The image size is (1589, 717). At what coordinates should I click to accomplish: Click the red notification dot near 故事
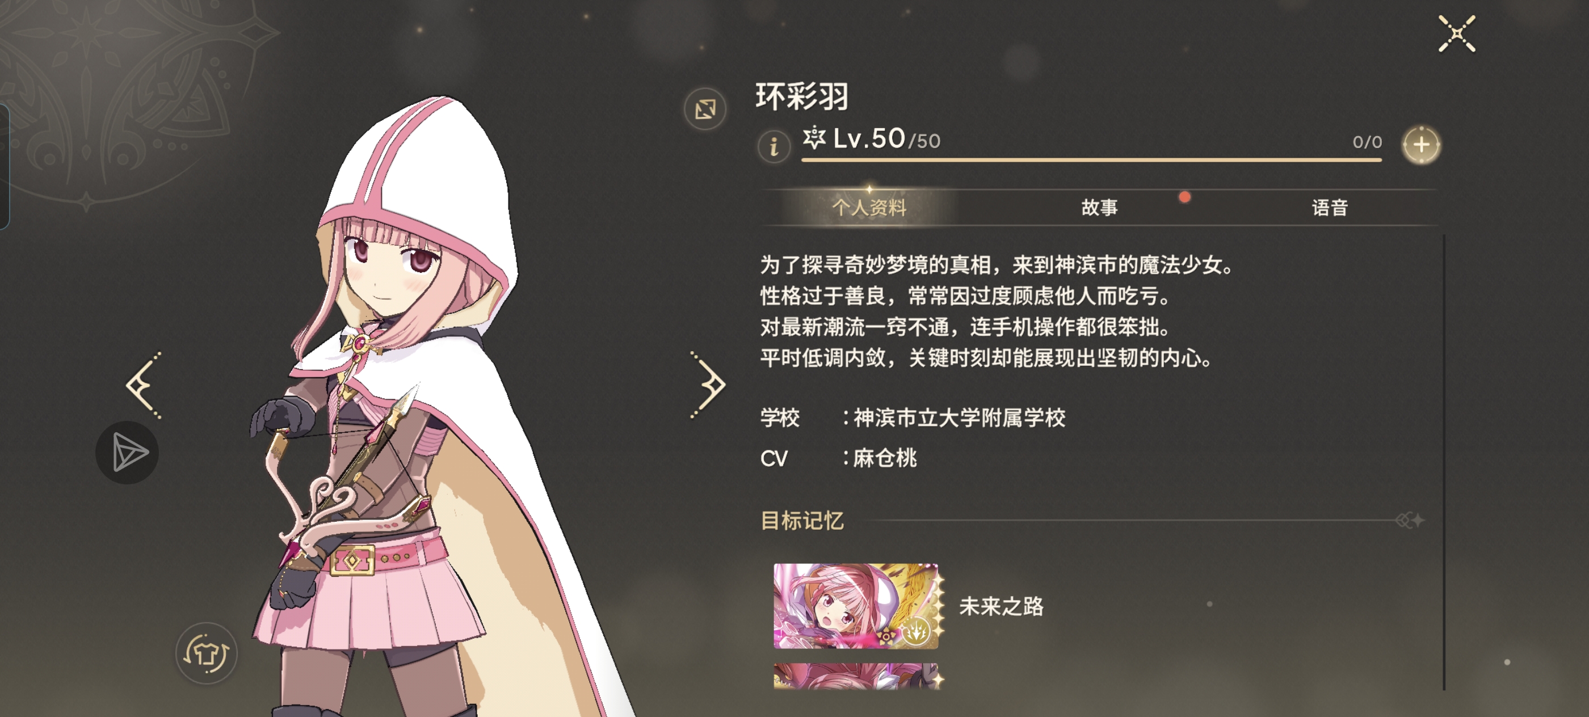pyautogui.click(x=1184, y=197)
